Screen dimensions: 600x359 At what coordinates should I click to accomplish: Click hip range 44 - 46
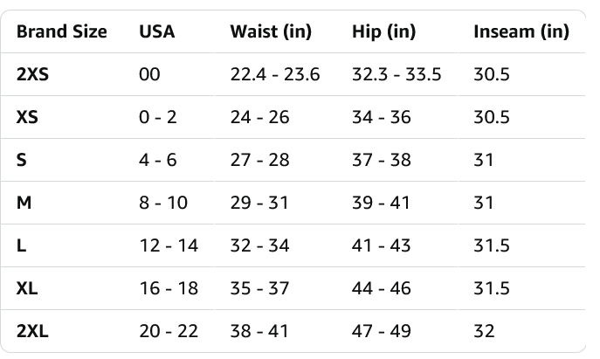pos(381,288)
